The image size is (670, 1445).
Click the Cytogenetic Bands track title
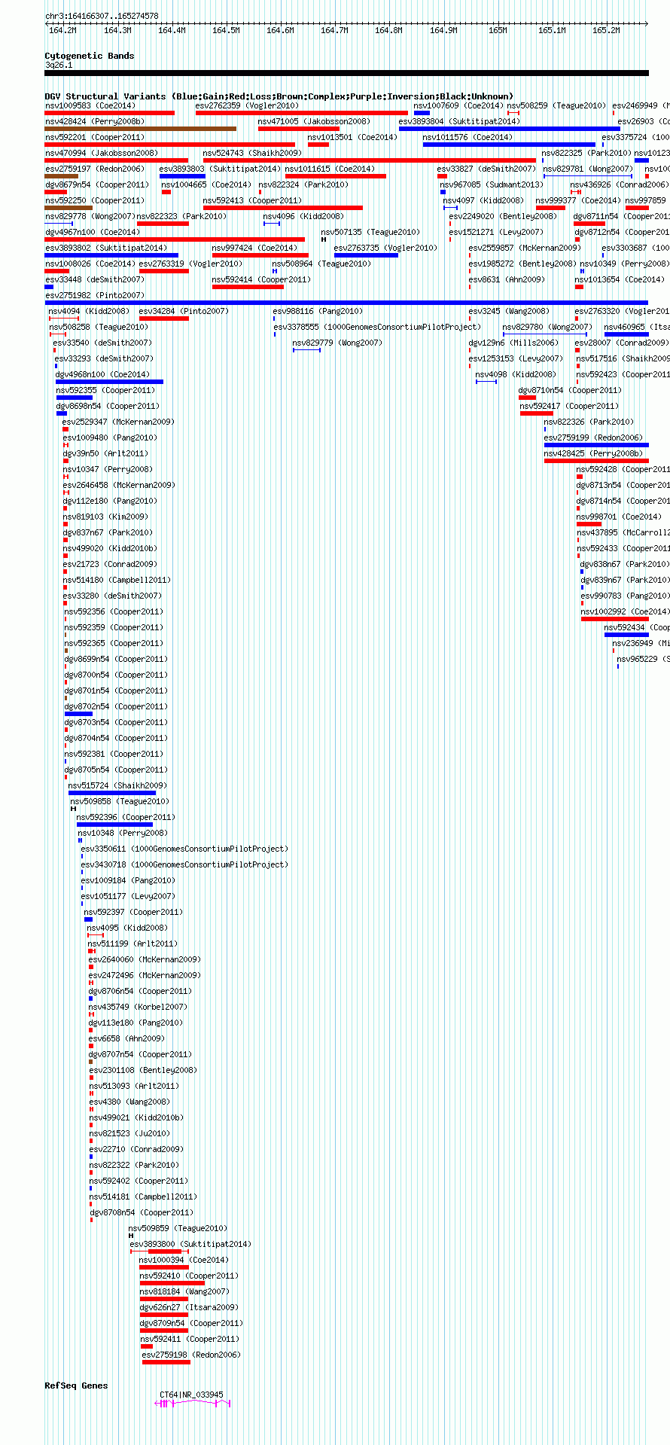[90, 56]
